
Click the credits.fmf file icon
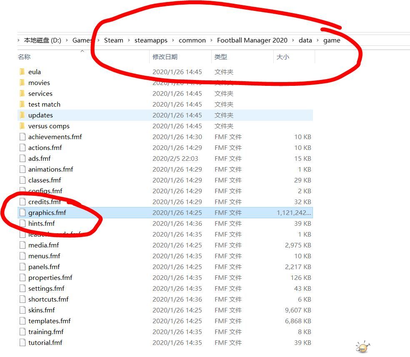coord(22,202)
